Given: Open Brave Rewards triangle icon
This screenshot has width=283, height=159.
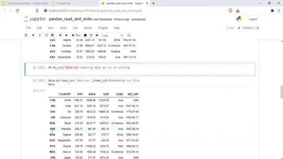Looking at the screenshot, I should pyautogui.click(x=238, y=11).
